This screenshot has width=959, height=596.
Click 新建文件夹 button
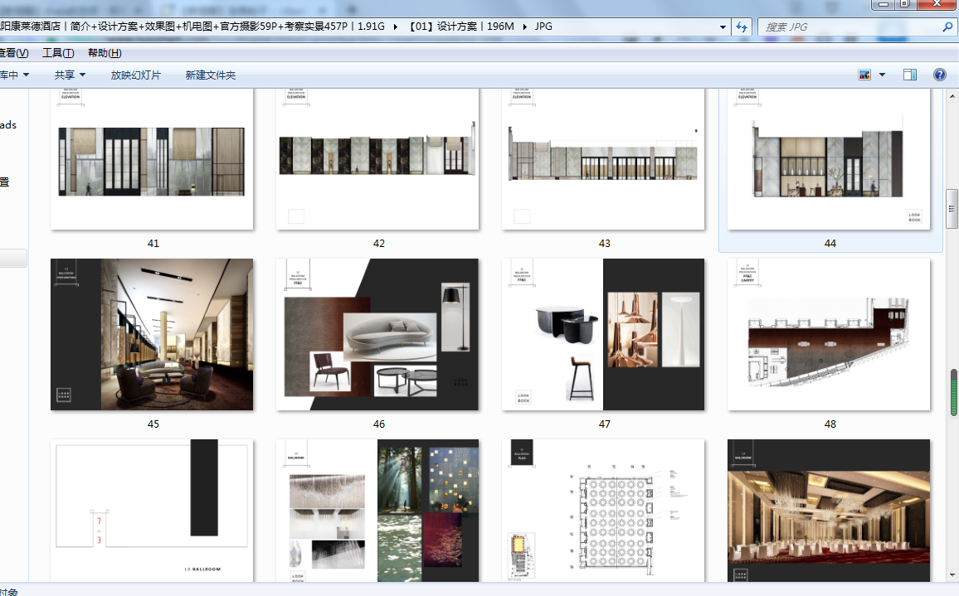pos(211,75)
